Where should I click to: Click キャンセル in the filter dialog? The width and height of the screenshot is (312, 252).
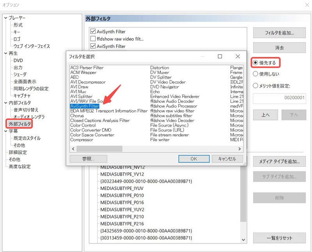(227, 159)
